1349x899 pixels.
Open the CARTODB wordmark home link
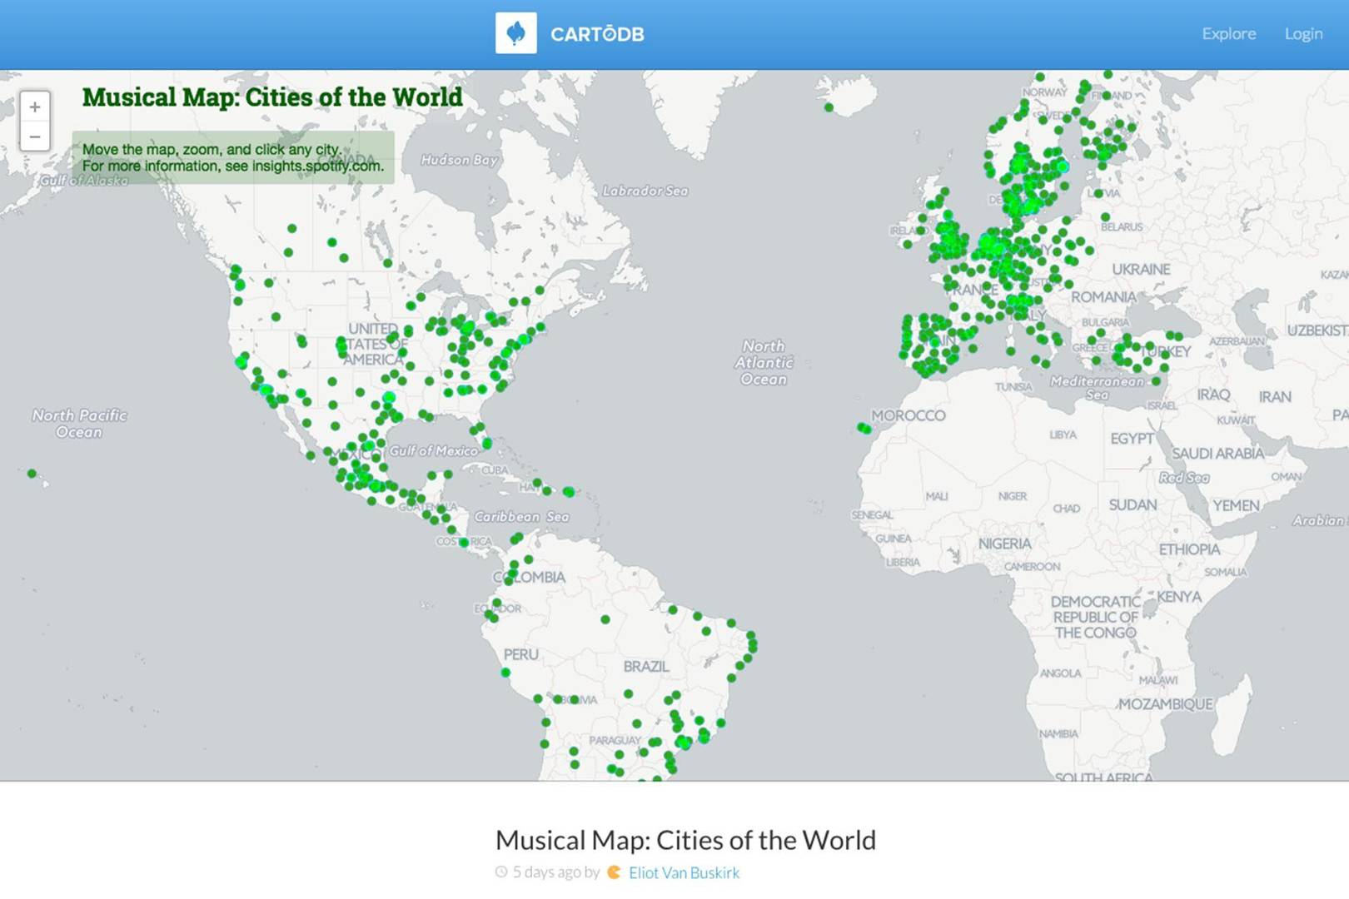pyautogui.click(x=597, y=34)
